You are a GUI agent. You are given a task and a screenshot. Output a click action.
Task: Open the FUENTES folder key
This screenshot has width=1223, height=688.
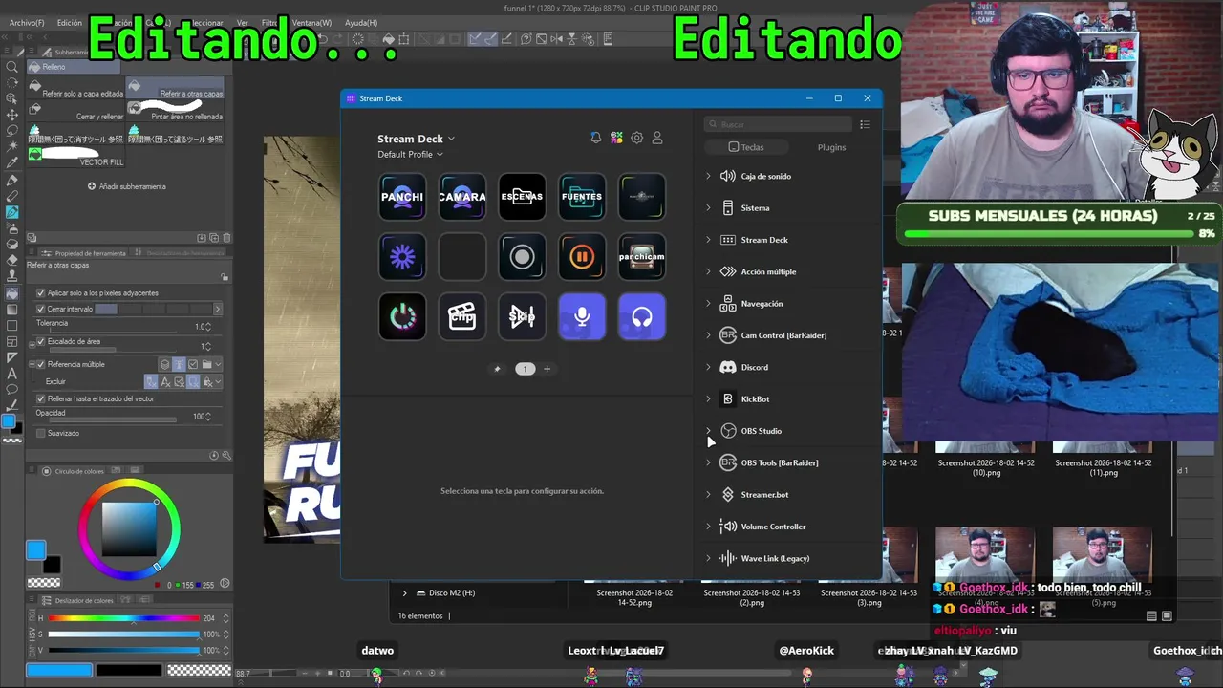click(x=582, y=197)
